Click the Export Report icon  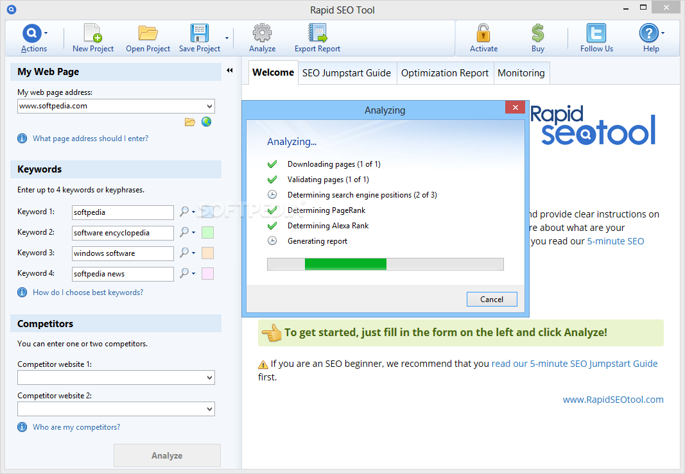[317, 33]
